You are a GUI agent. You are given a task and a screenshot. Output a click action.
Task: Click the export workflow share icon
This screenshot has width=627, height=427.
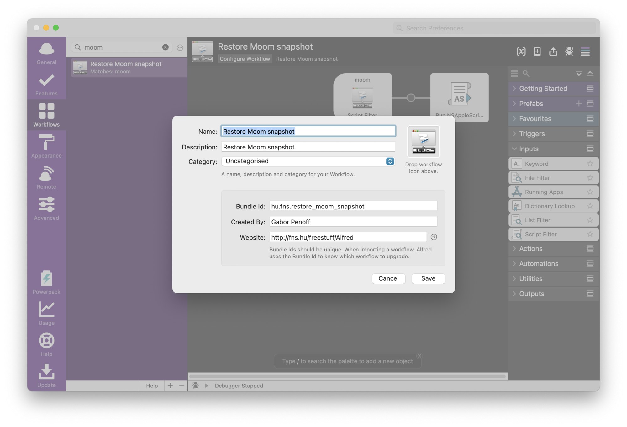pos(553,51)
